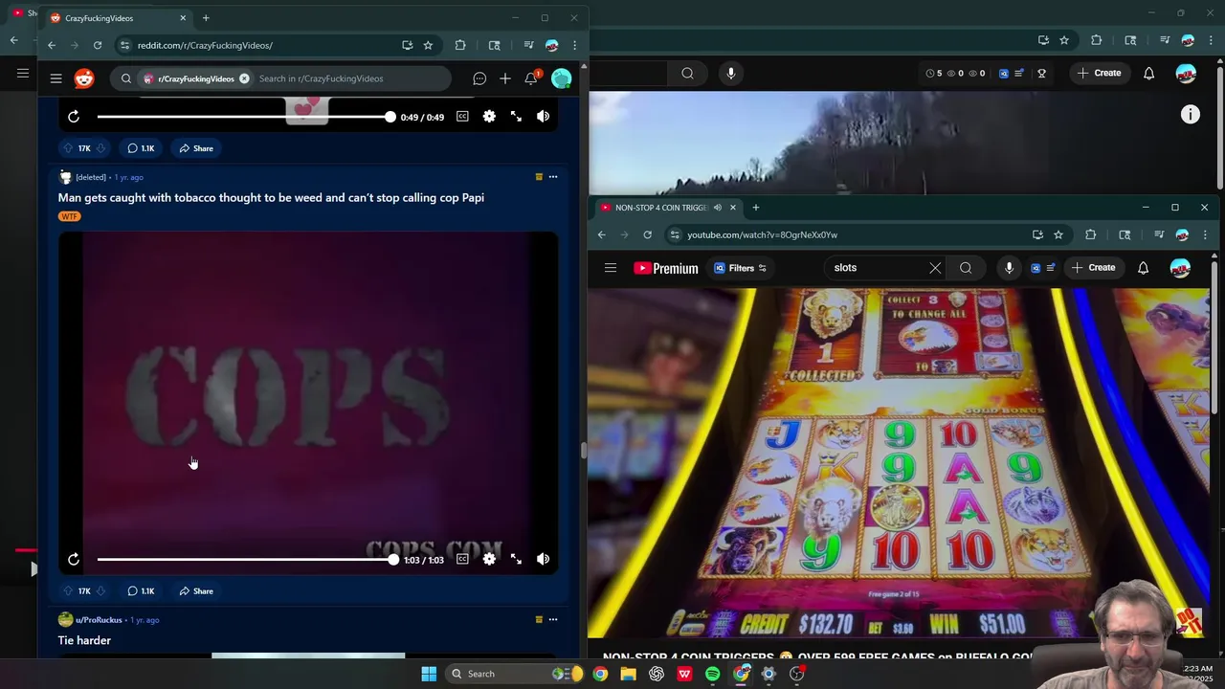Remove the r/CrazyFuckingVideos search filter chip
Image resolution: width=1225 pixels, height=689 pixels.
click(x=244, y=78)
